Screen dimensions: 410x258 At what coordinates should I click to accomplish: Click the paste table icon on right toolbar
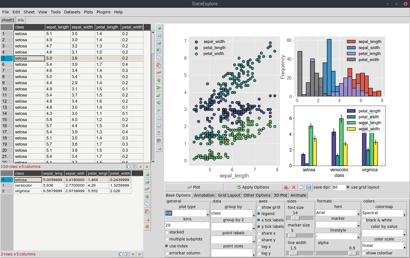[159, 65]
